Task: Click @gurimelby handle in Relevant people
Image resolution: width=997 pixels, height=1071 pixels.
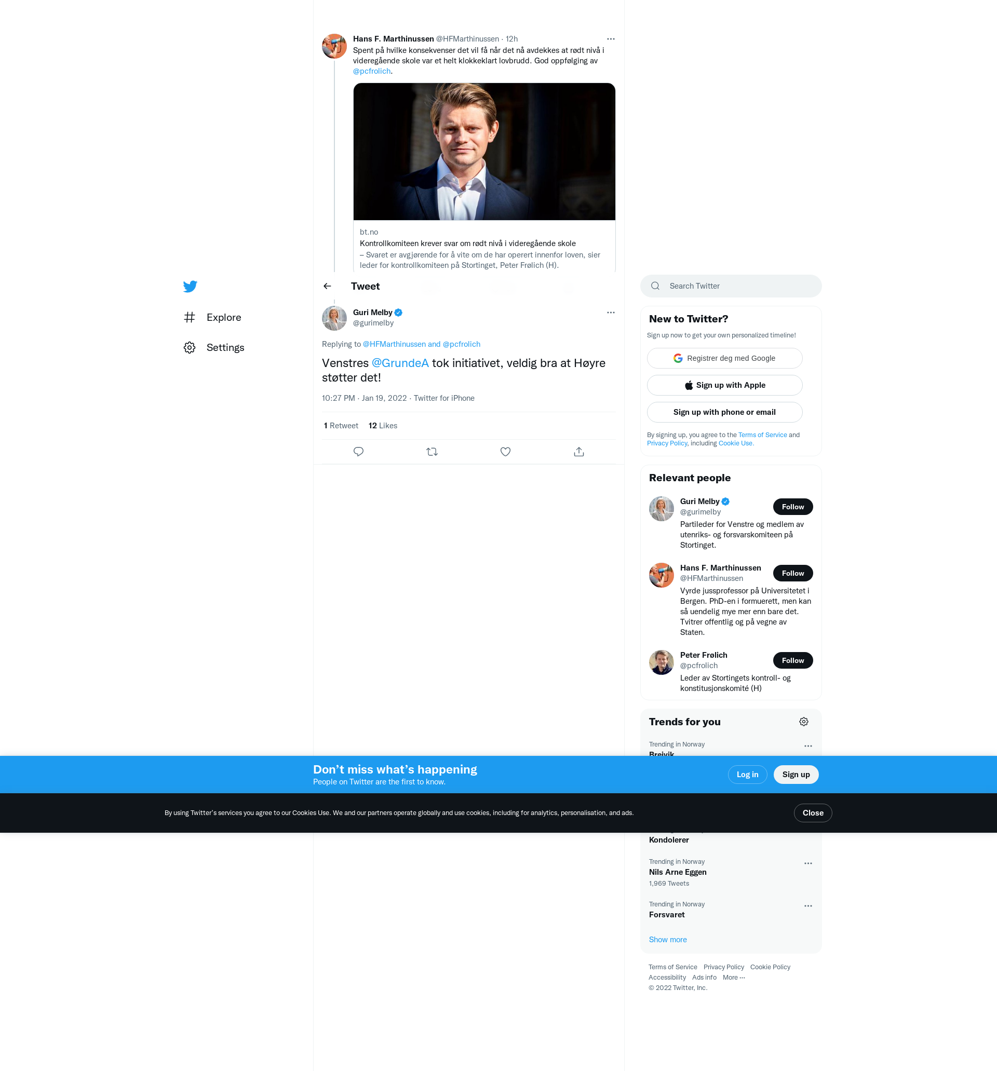Action: point(700,512)
